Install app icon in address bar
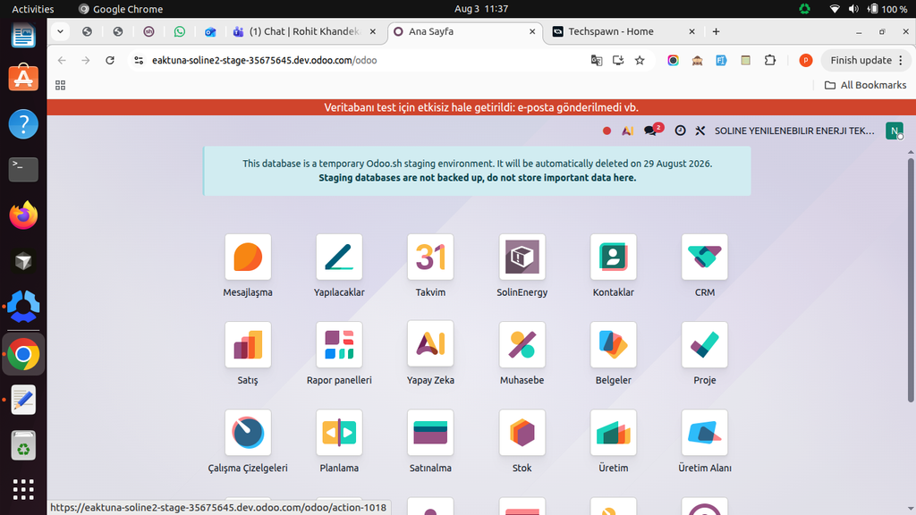Screen dimensions: 916x515 tap(618, 60)
